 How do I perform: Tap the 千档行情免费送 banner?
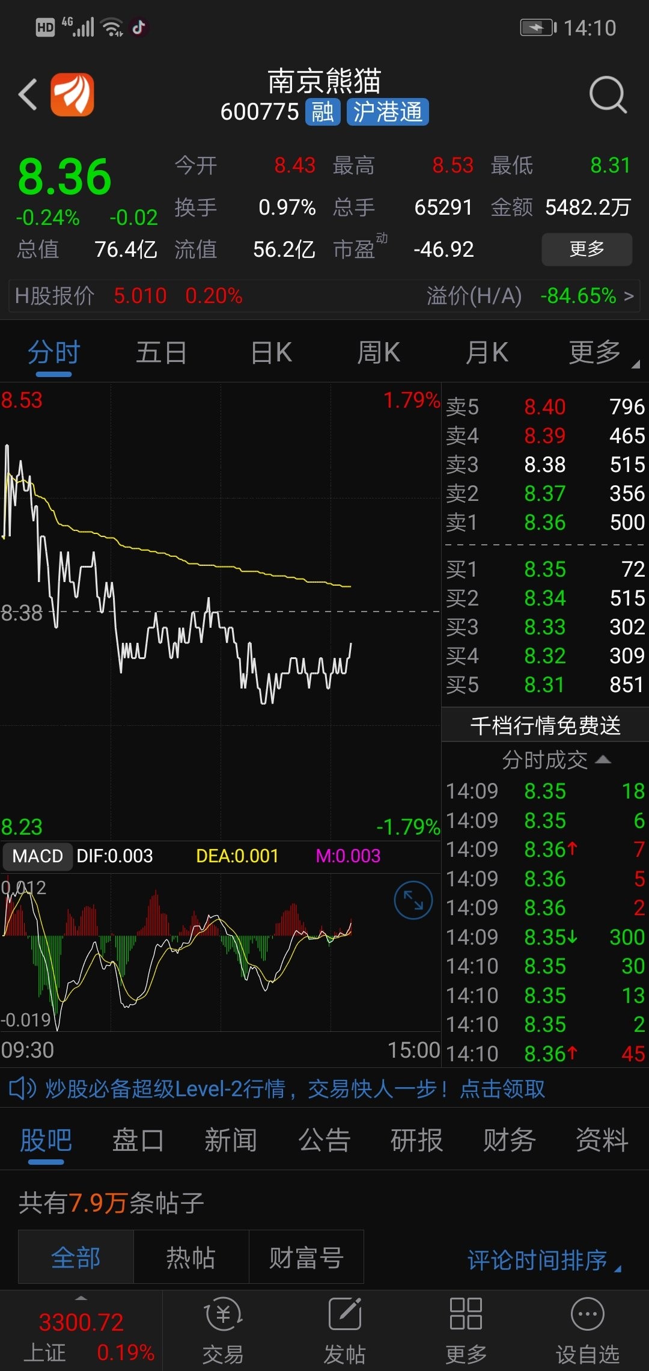pos(545,725)
